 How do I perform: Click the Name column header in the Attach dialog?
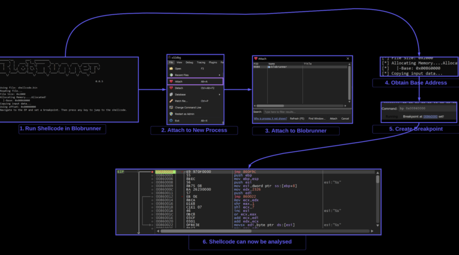(271, 64)
